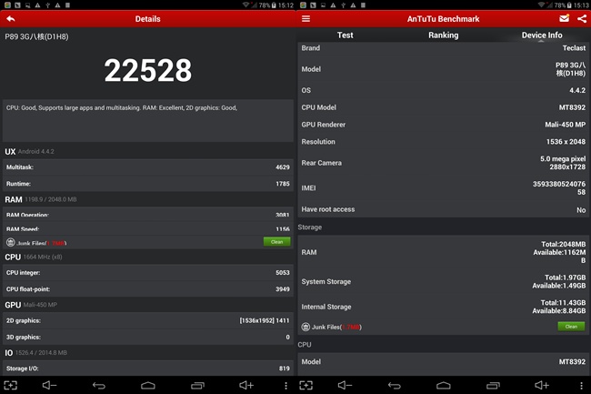Open the mail icon in AnTuTu header
The width and height of the screenshot is (591, 394).
[565, 18]
